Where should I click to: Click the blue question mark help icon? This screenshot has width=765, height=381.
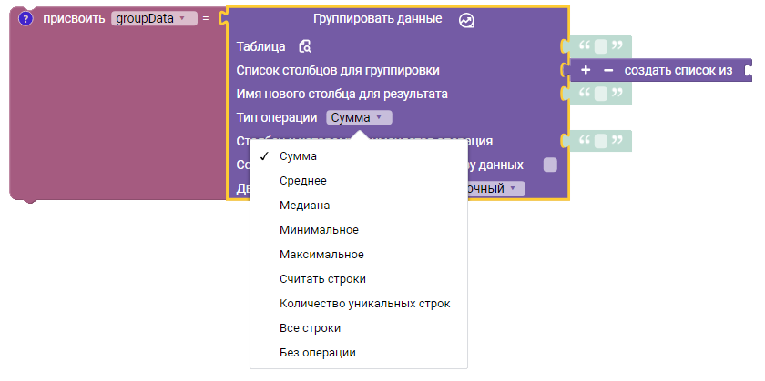[x=25, y=19]
